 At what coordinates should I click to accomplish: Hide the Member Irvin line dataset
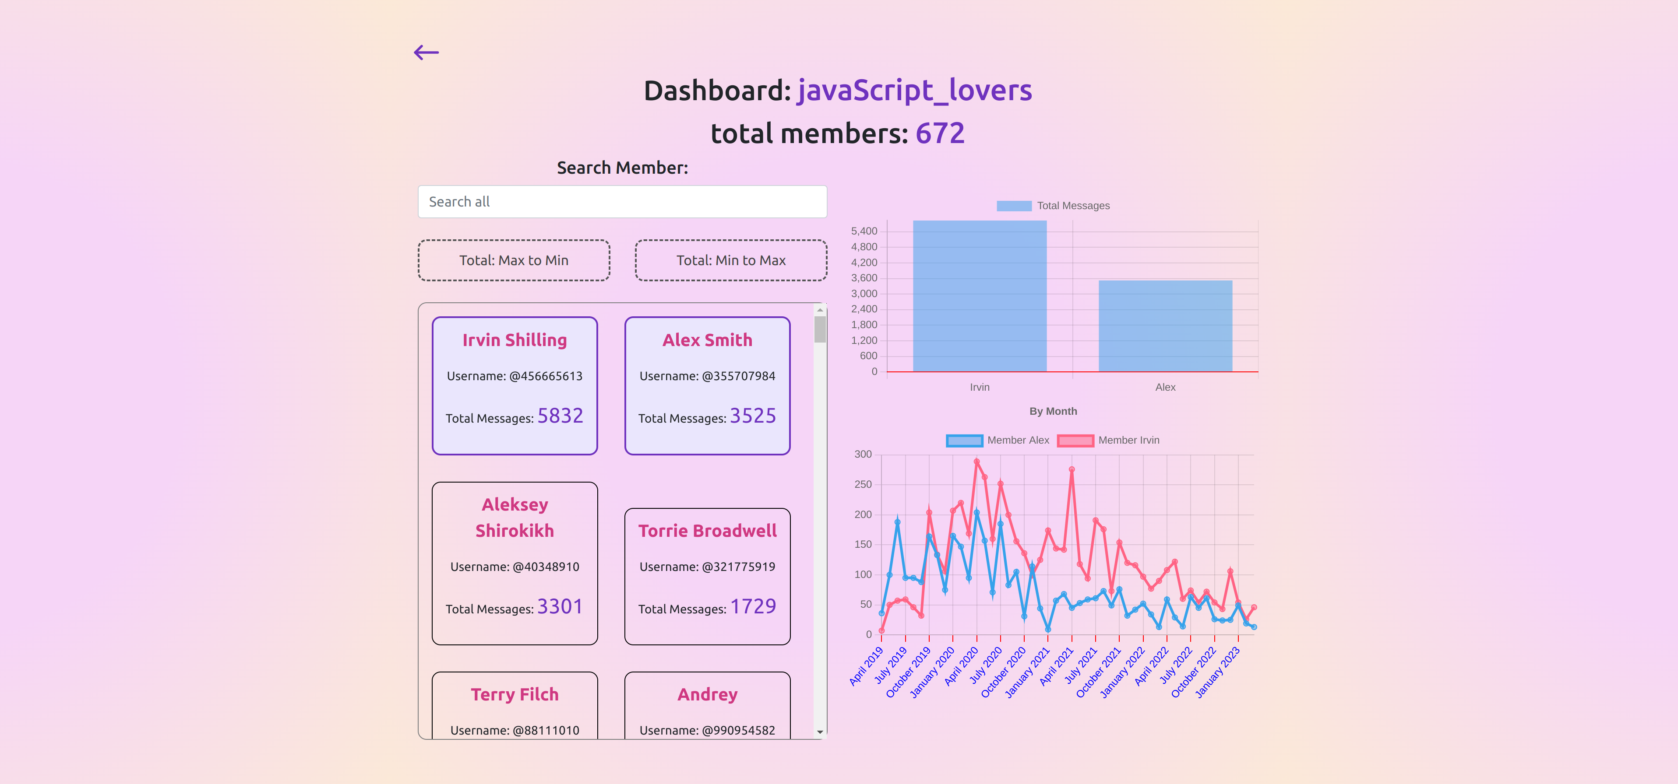(x=1075, y=441)
